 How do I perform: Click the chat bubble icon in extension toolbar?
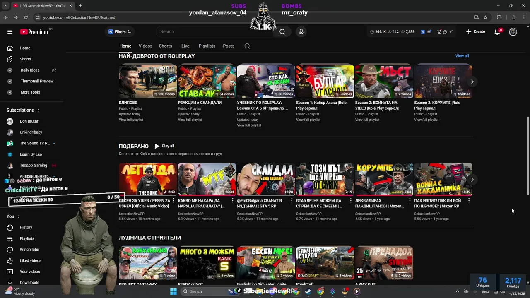445,32
